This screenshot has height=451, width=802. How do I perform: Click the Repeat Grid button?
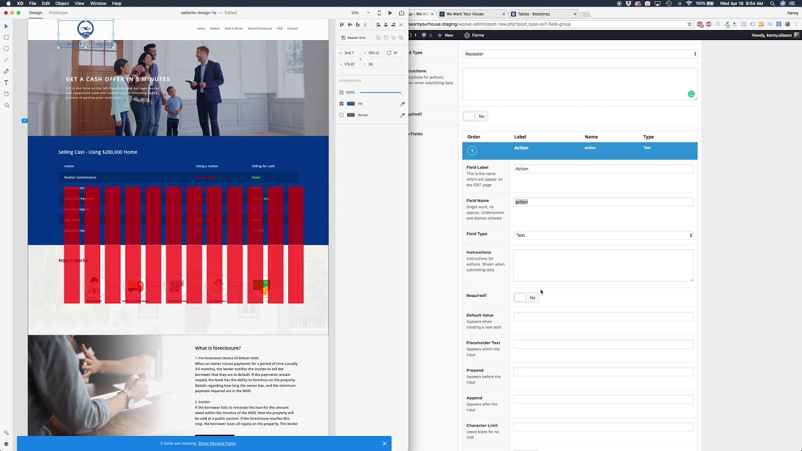[353, 38]
